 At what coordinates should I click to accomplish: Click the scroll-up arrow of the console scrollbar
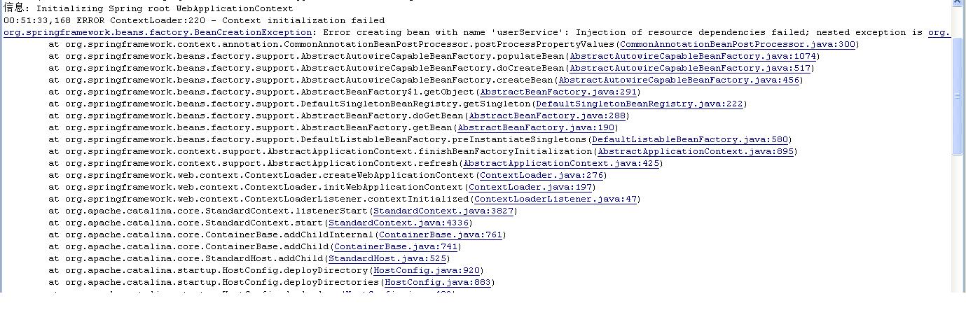[x=958, y=3]
